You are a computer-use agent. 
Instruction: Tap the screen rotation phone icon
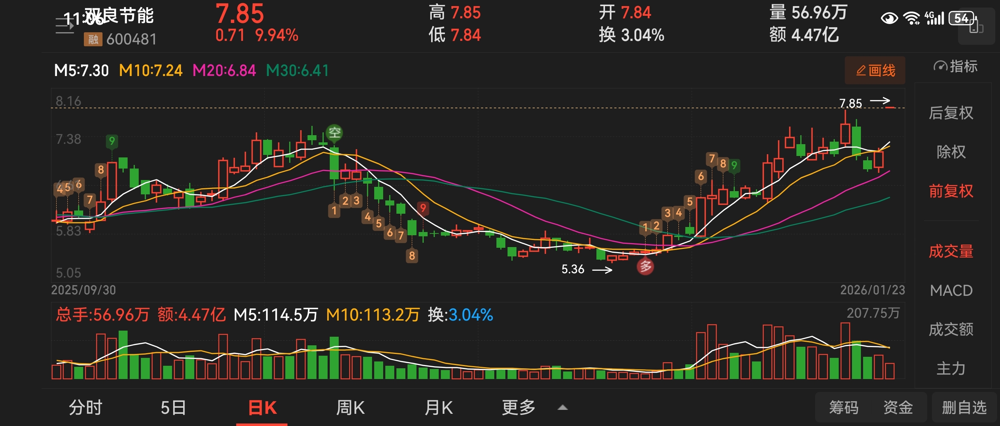pos(976,27)
